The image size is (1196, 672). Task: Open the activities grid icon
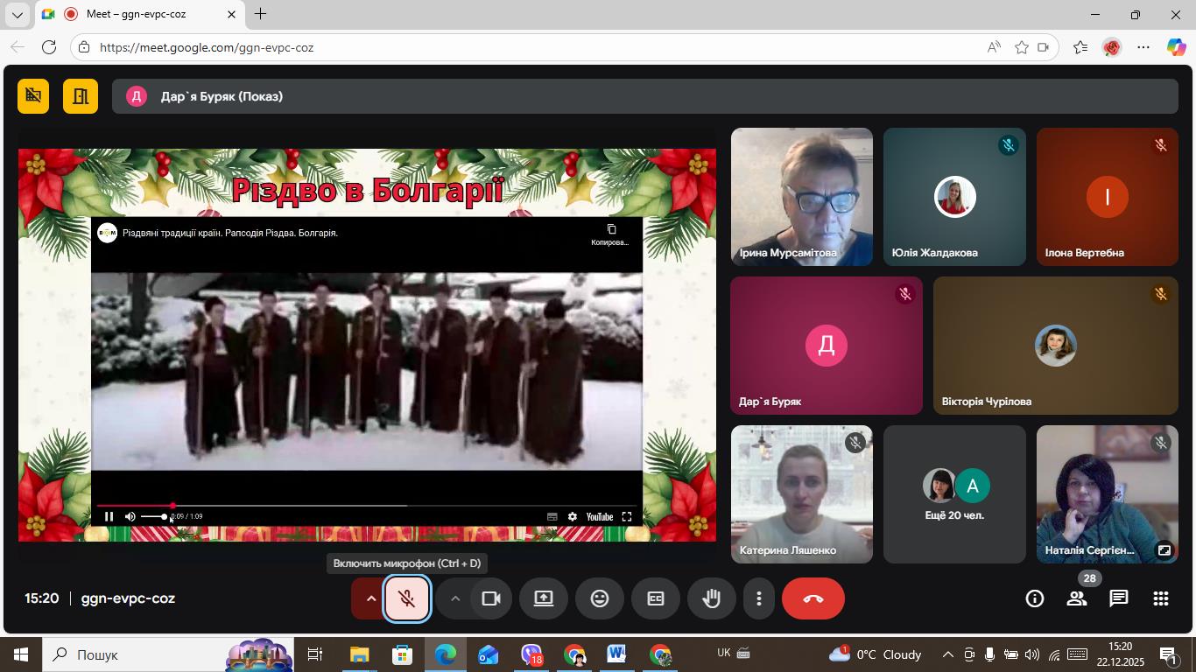pos(1160,598)
